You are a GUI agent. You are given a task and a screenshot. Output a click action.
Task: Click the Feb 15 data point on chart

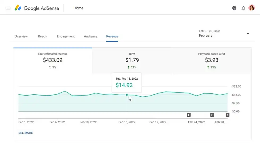[x=127, y=95]
